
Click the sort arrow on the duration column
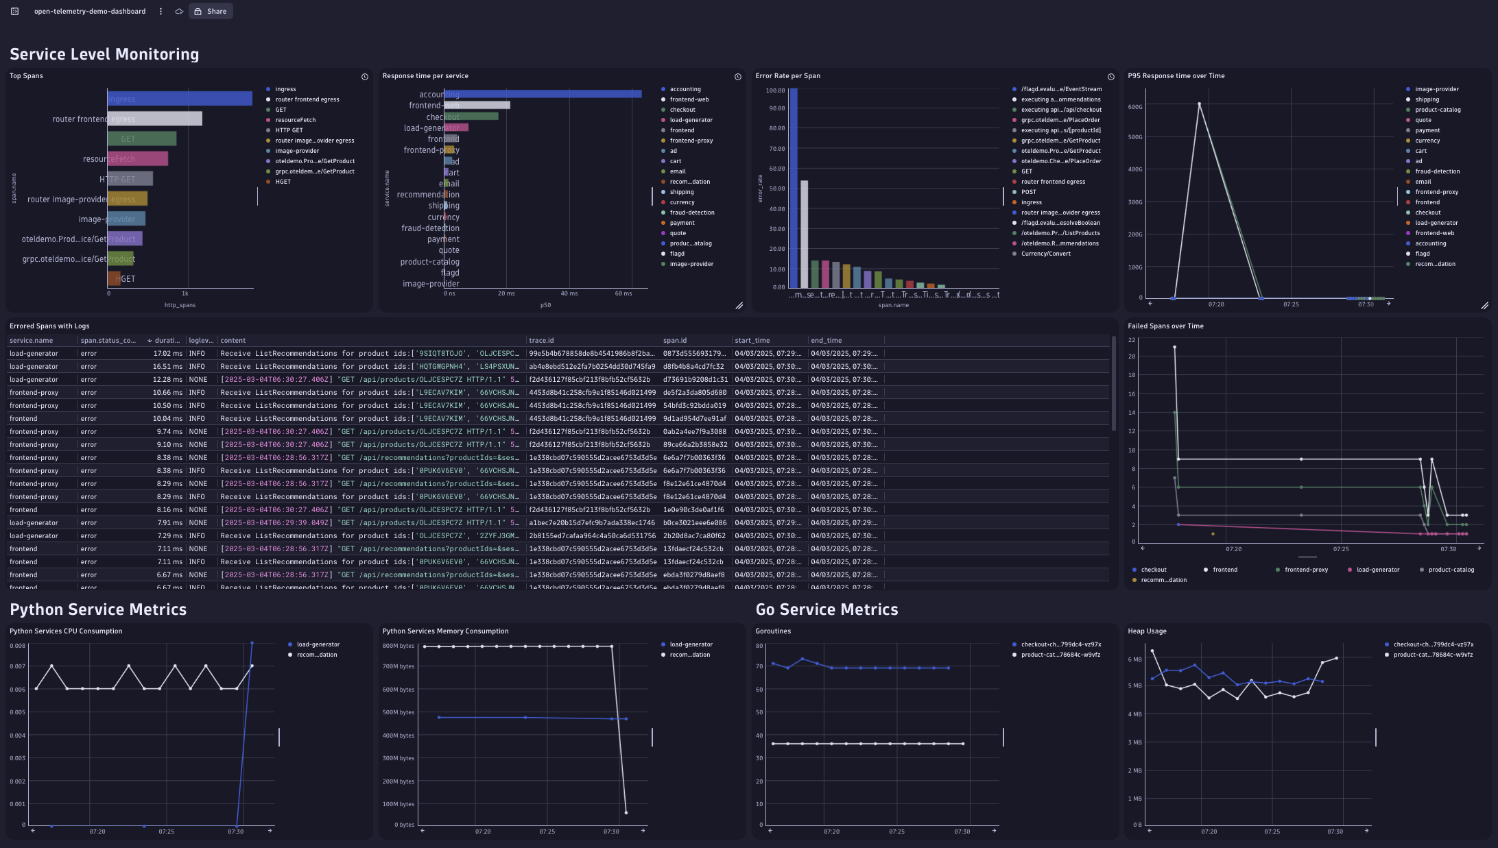click(150, 340)
